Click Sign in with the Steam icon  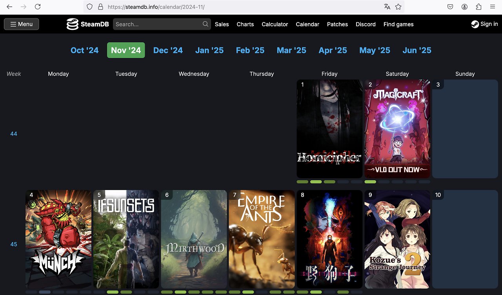485,24
